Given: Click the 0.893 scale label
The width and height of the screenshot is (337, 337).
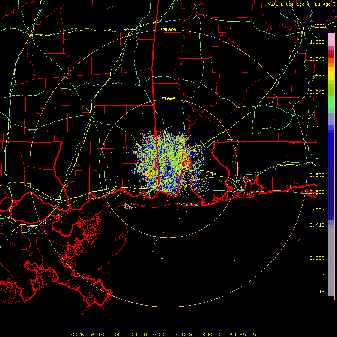Looking at the screenshot, I should (317, 75).
